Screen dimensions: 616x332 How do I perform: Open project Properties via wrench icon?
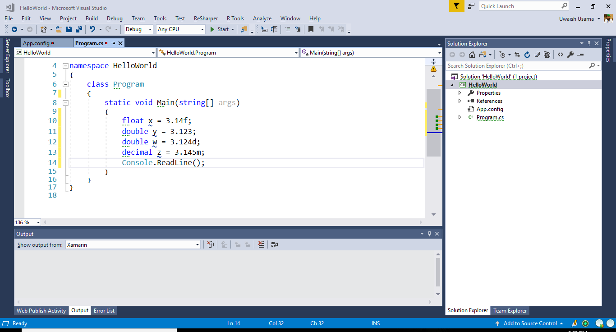[x=570, y=54]
